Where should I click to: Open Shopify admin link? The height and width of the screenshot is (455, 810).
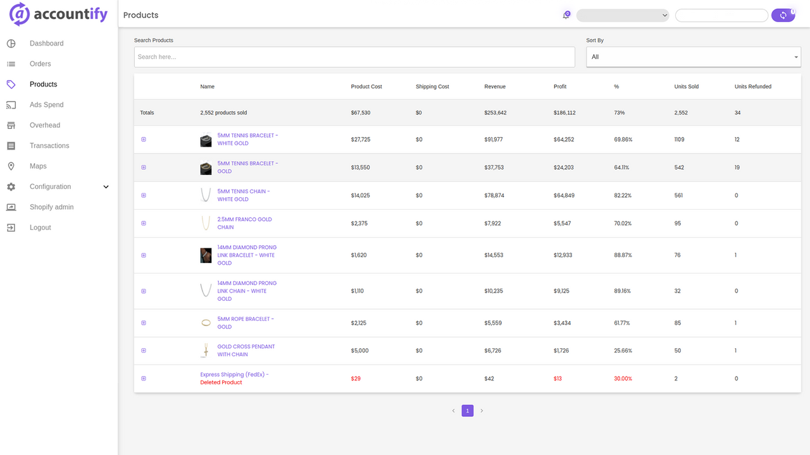pos(52,207)
